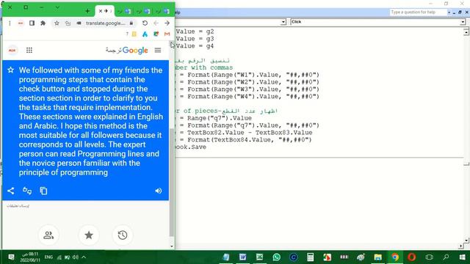Open File Explorer from the taskbar
The image size is (470, 264).
(377, 257)
